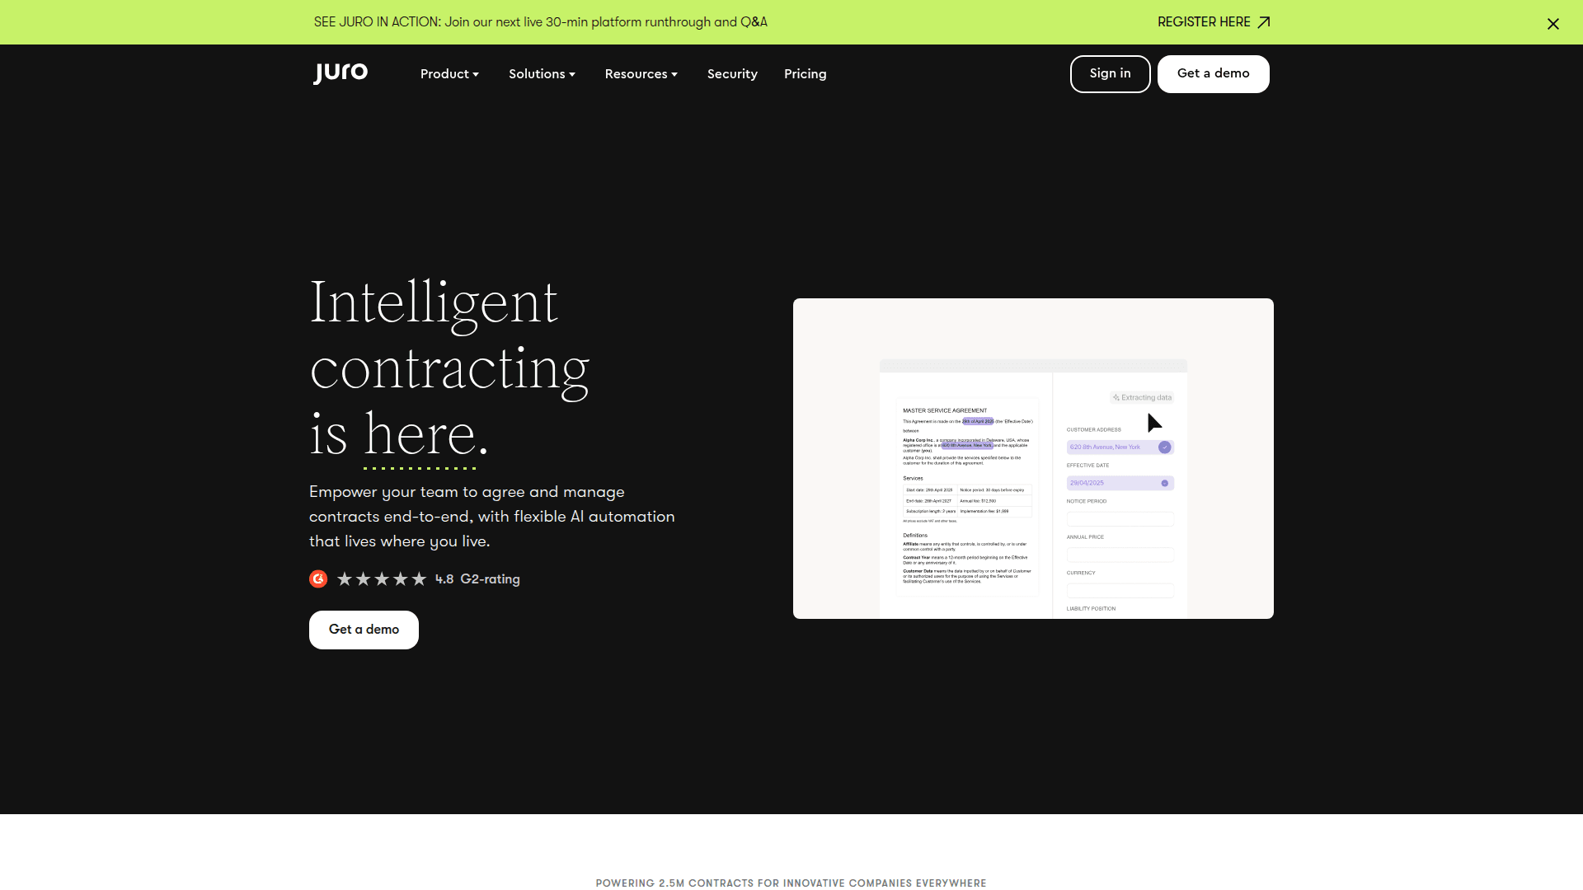
Task: Click the G2 logo icon
Action: 318,579
